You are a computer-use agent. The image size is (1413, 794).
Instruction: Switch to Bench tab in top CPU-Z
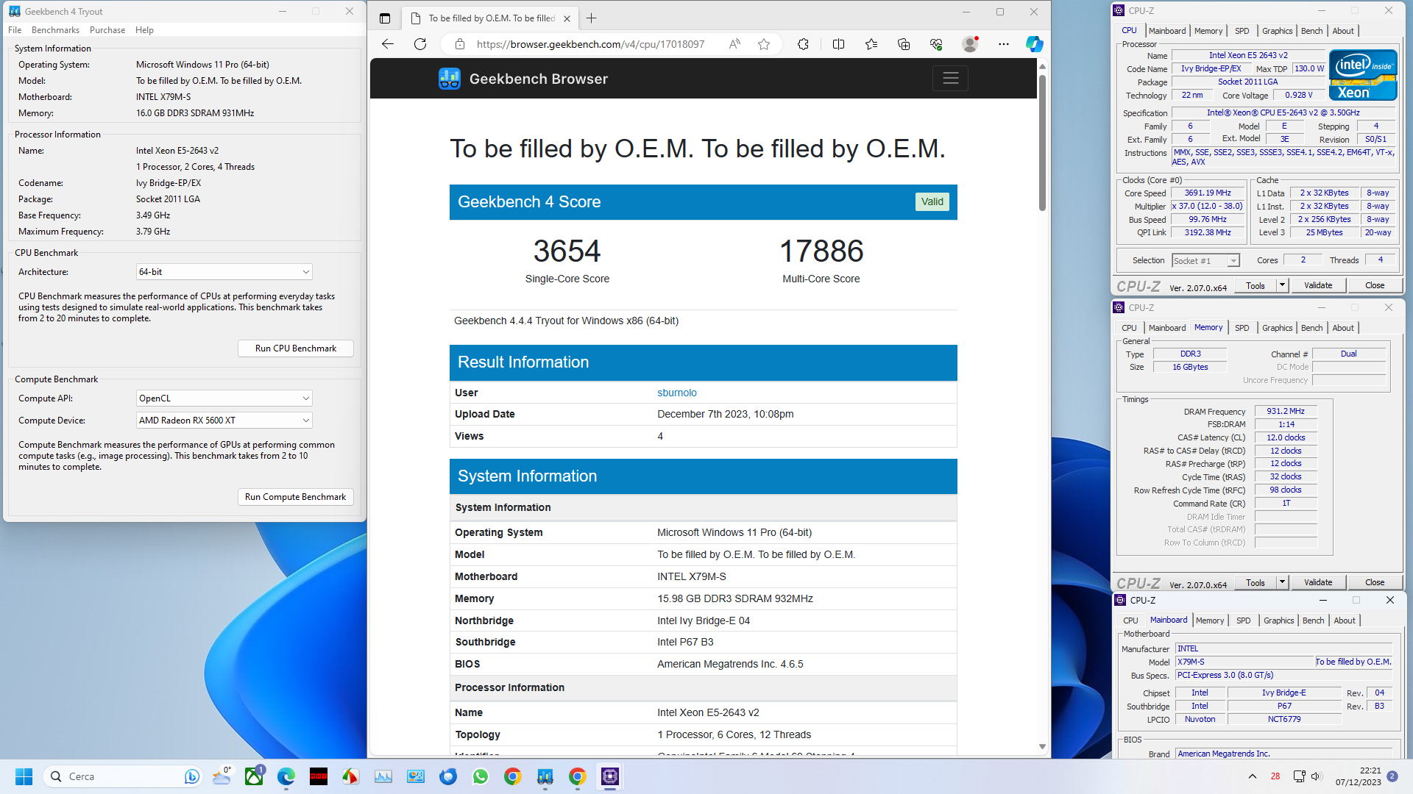[1311, 31]
